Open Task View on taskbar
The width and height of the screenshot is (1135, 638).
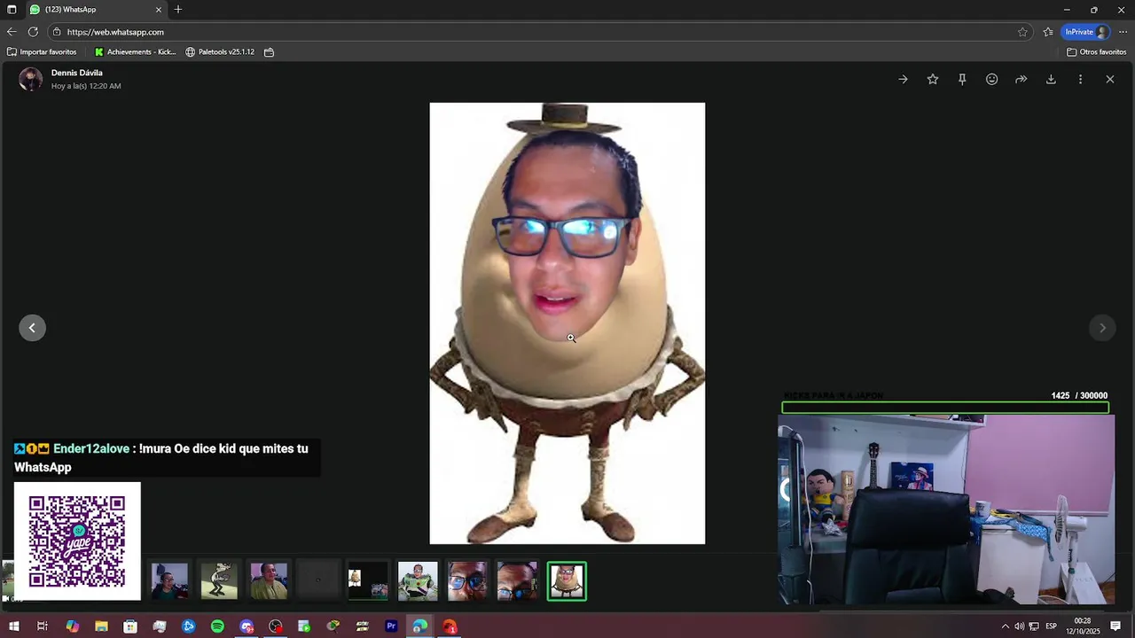(x=42, y=626)
